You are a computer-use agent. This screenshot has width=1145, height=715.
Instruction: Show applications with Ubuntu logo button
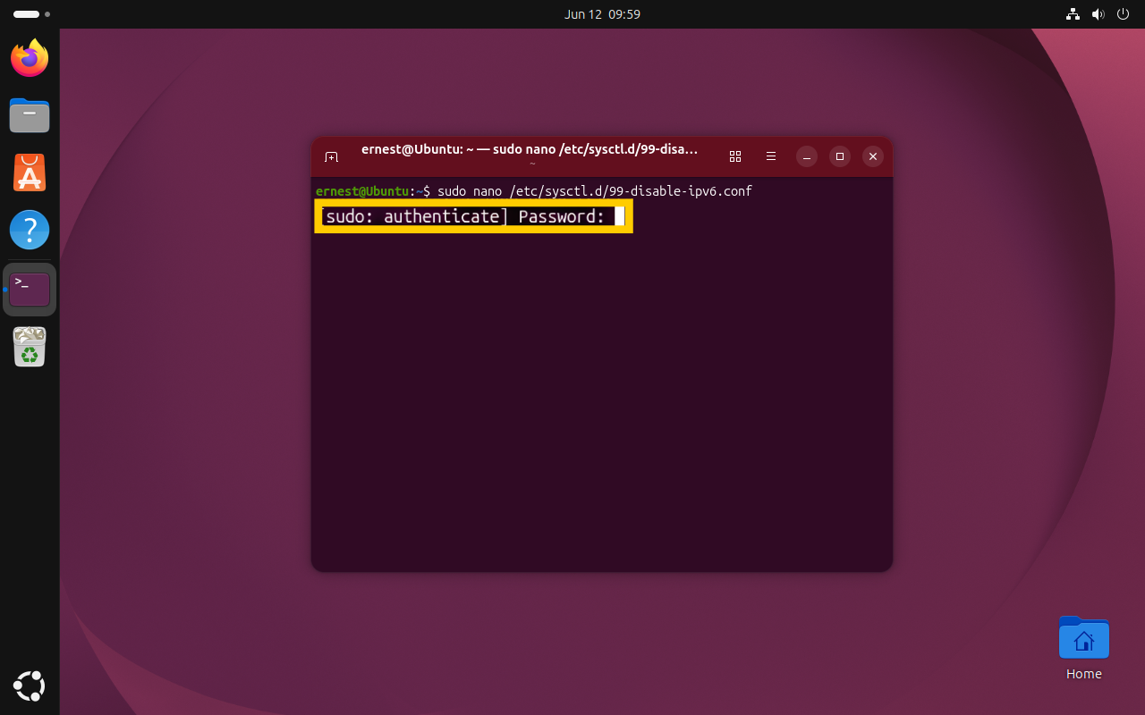pyautogui.click(x=30, y=686)
